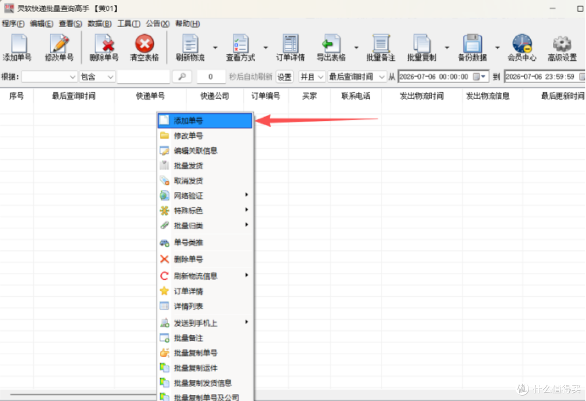The height and width of the screenshot is (401, 586).
Task: Click the 修改单号 pencil toolbar icon
Action: pos(59,48)
